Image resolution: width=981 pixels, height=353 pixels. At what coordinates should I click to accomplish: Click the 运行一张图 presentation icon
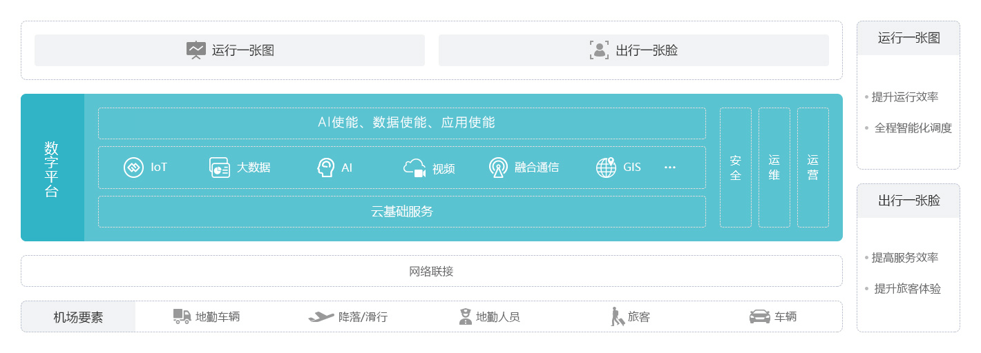[196, 50]
